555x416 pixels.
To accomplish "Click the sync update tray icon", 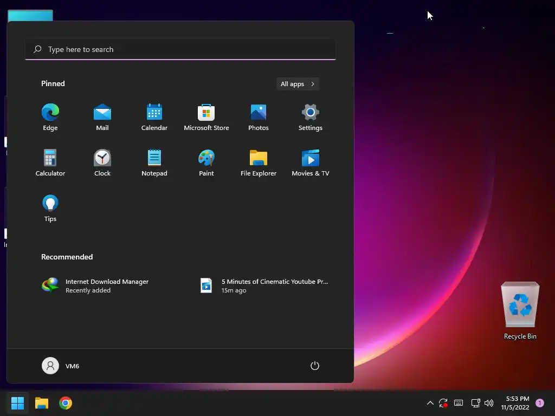I will (443, 403).
